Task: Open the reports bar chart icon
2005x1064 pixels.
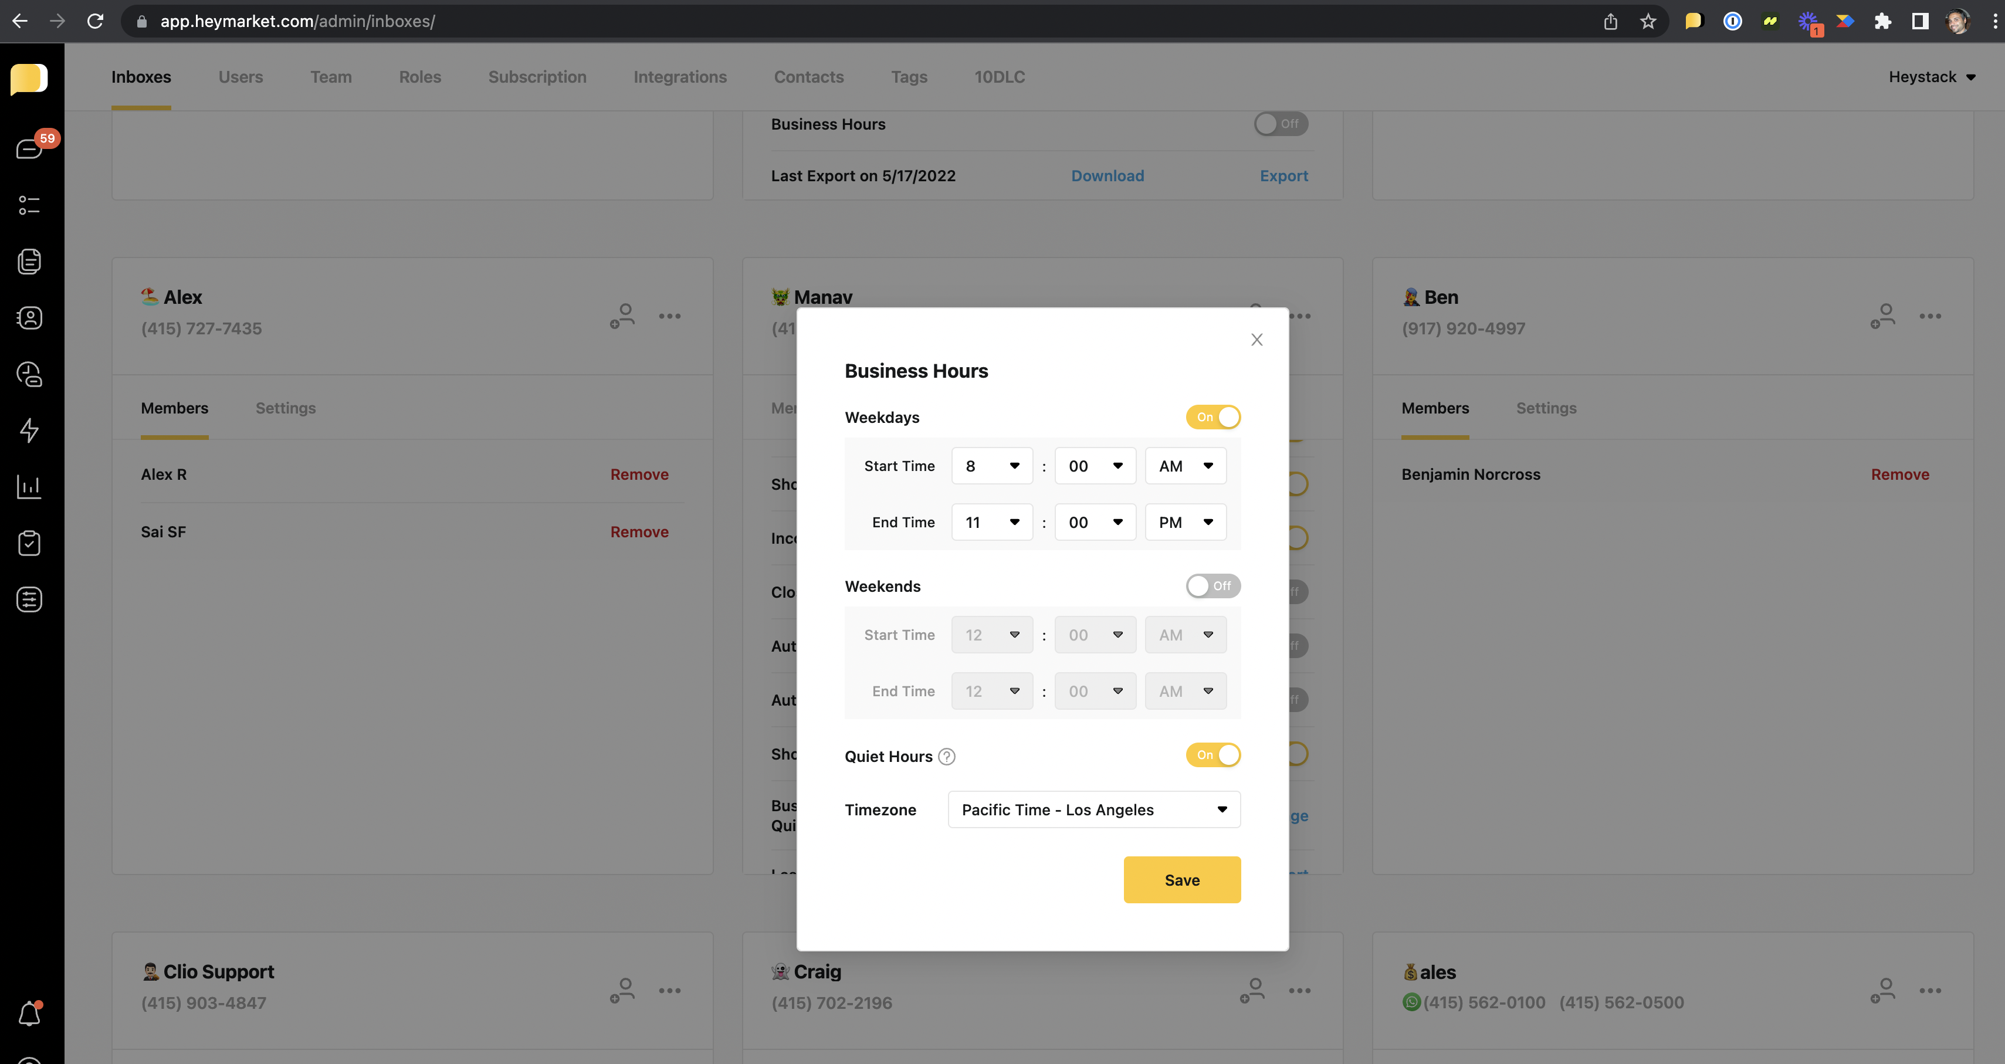Action: click(x=29, y=486)
